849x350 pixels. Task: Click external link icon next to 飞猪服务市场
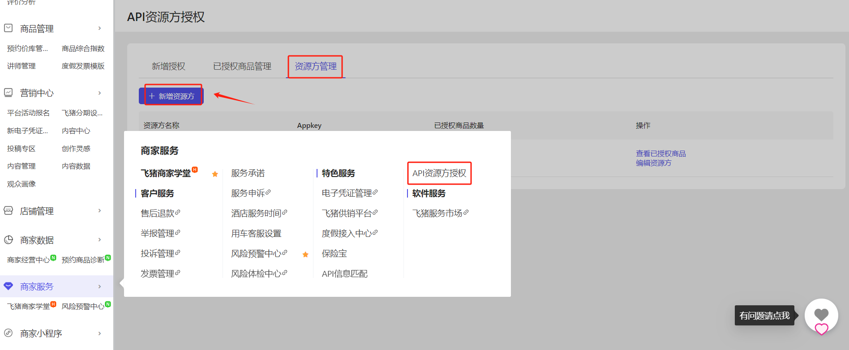click(466, 212)
